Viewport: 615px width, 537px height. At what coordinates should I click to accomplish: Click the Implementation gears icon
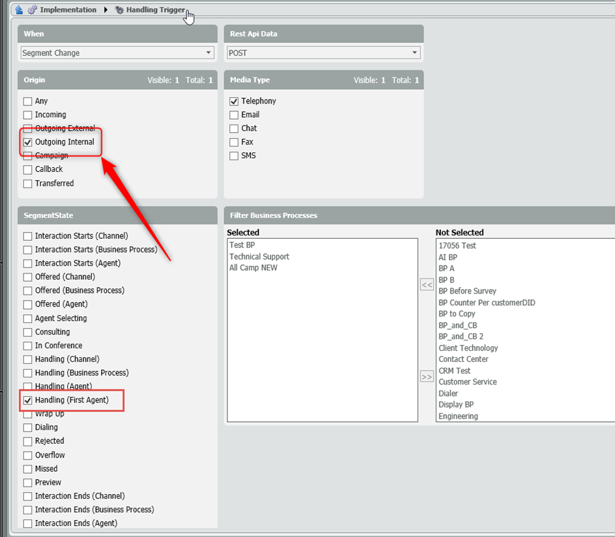click(33, 10)
